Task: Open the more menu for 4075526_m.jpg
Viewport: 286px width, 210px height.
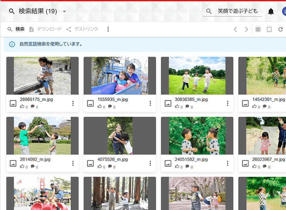Action: point(150,163)
